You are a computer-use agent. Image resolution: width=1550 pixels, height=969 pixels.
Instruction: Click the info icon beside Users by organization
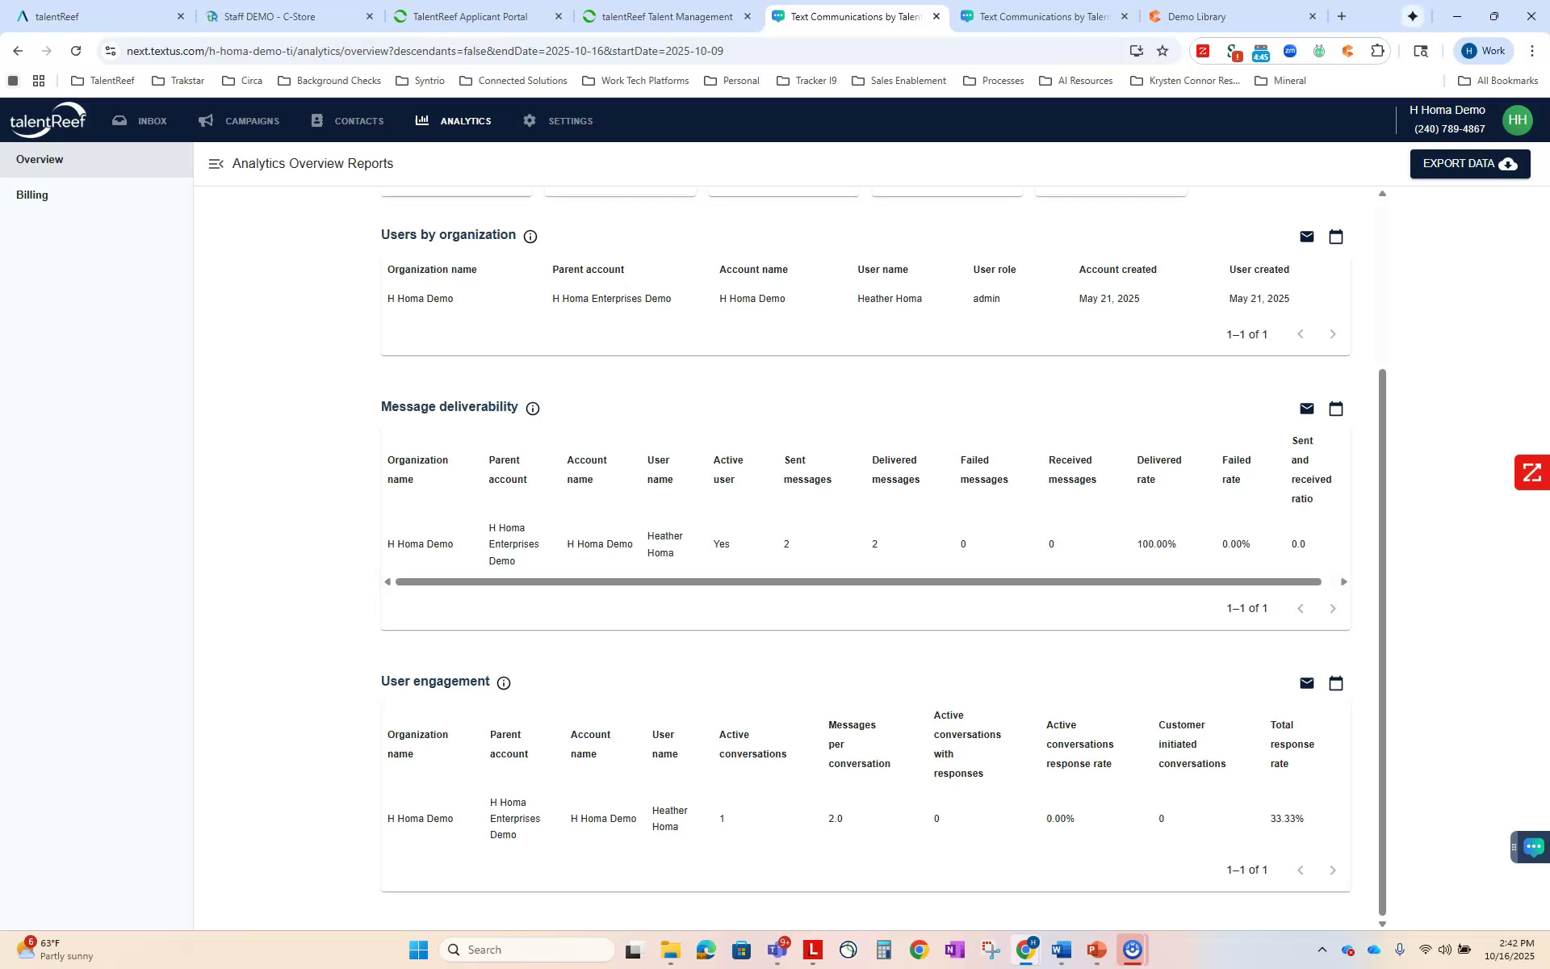tap(530, 237)
